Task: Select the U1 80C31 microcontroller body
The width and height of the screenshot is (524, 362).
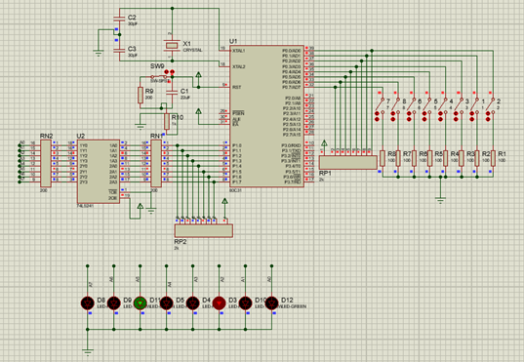Action: point(266,116)
